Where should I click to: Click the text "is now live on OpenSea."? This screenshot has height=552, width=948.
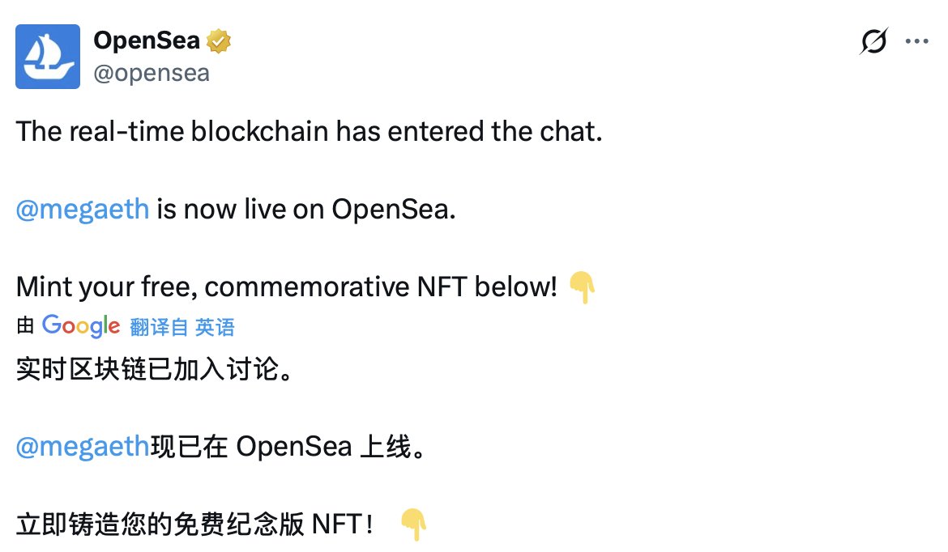coord(306,210)
